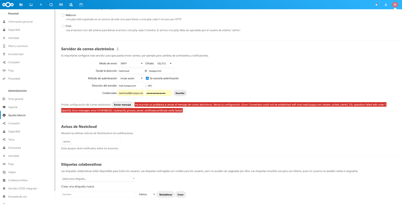402x205 pixels.
Task: Open the Mail envelope icon
Action: tap(61, 5)
